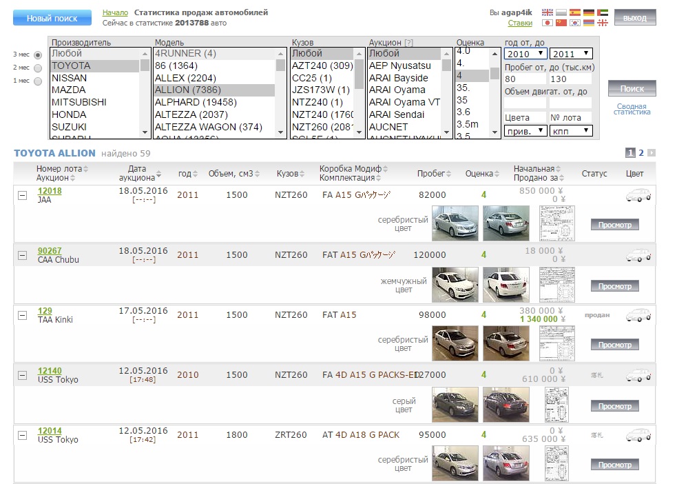Sort by Пробег column arrows
The height and width of the screenshot is (484, 677).
click(x=448, y=174)
